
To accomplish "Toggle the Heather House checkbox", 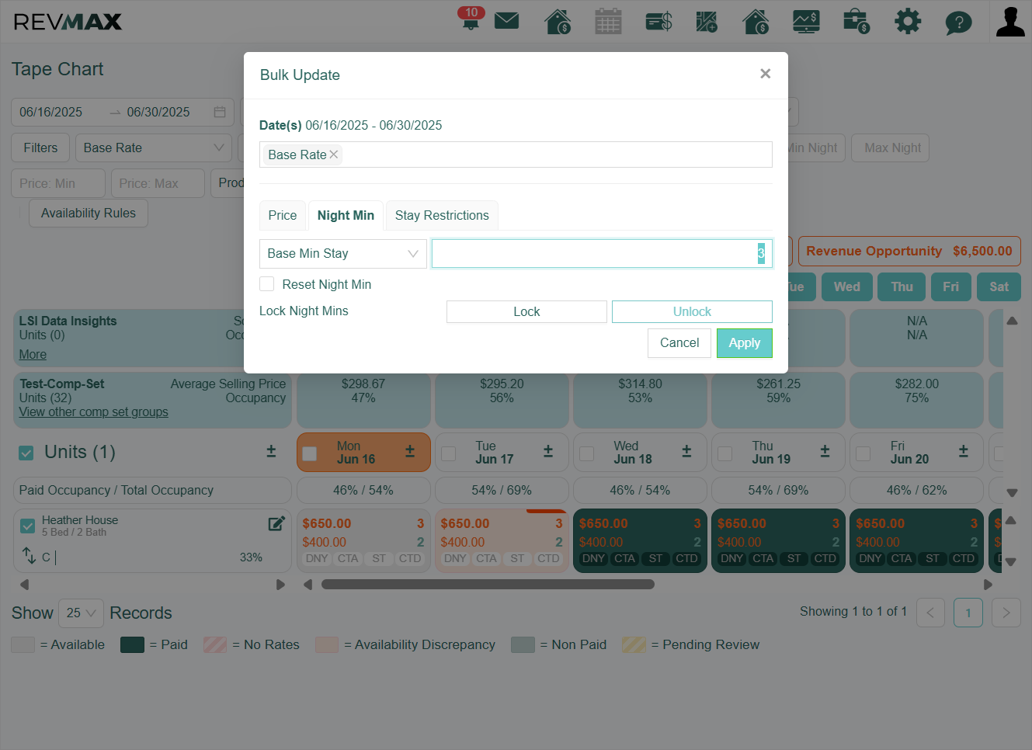I will pyautogui.click(x=28, y=526).
